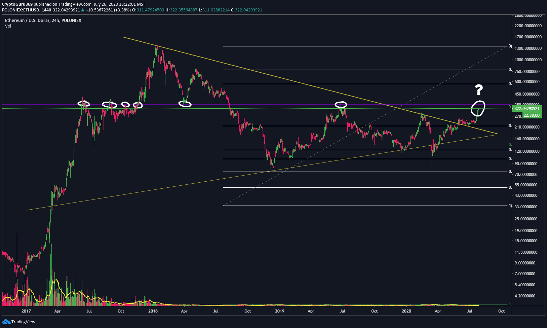Click the 2200.00000000 price axis label
The image size is (547, 328).
[x=528, y=26]
